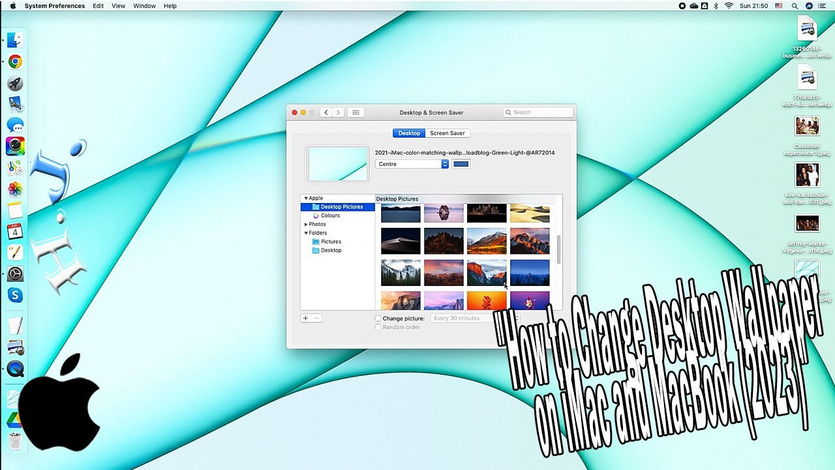Viewport: 835px width, 470px height.
Task: Select the Desktop tab
Action: click(409, 133)
